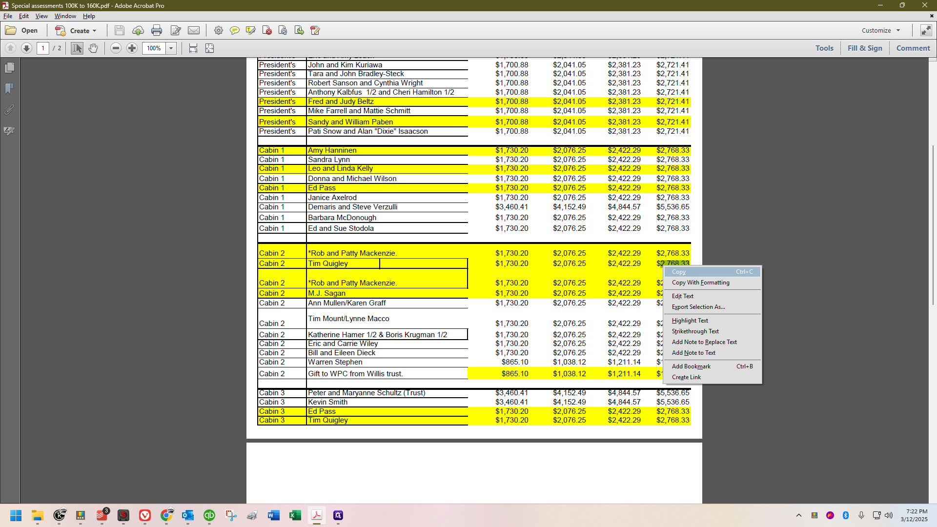Click the Fit One Full Page icon
This screenshot has height=527, width=937.
(209, 48)
